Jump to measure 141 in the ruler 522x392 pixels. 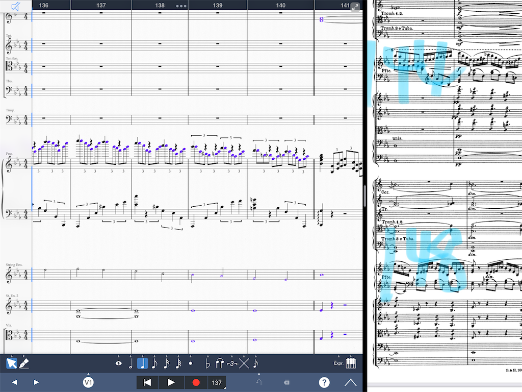tap(345, 5)
